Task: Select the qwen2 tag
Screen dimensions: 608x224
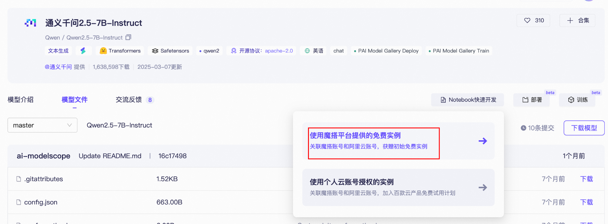Action: coord(209,51)
